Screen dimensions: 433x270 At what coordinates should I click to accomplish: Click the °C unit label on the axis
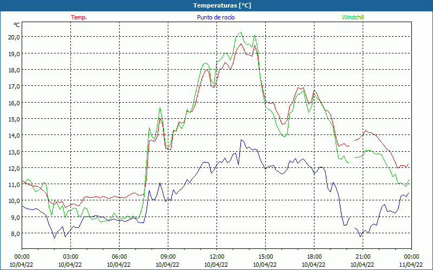[x=17, y=25]
